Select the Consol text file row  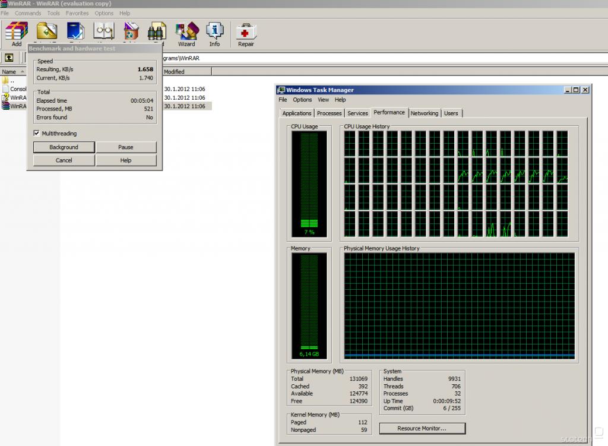click(x=14, y=89)
